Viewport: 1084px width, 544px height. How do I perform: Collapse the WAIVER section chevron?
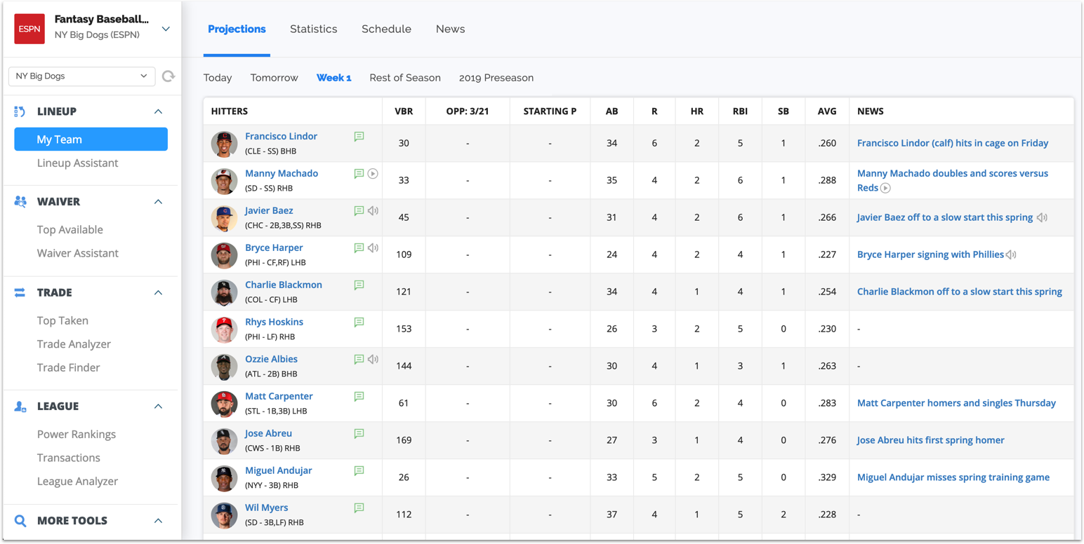[x=158, y=202]
